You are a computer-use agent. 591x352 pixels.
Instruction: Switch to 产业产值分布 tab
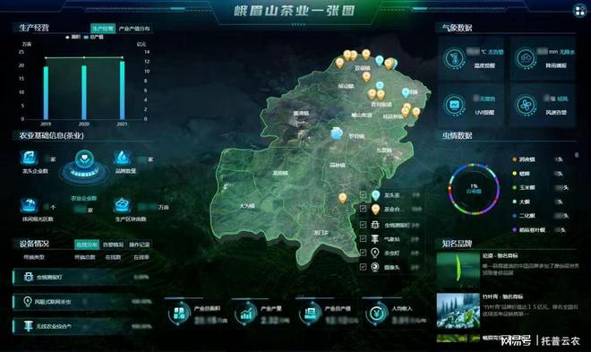pos(134,29)
